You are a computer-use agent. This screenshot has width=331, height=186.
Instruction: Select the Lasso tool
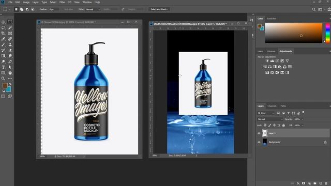pyautogui.click(x=3, y=27)
